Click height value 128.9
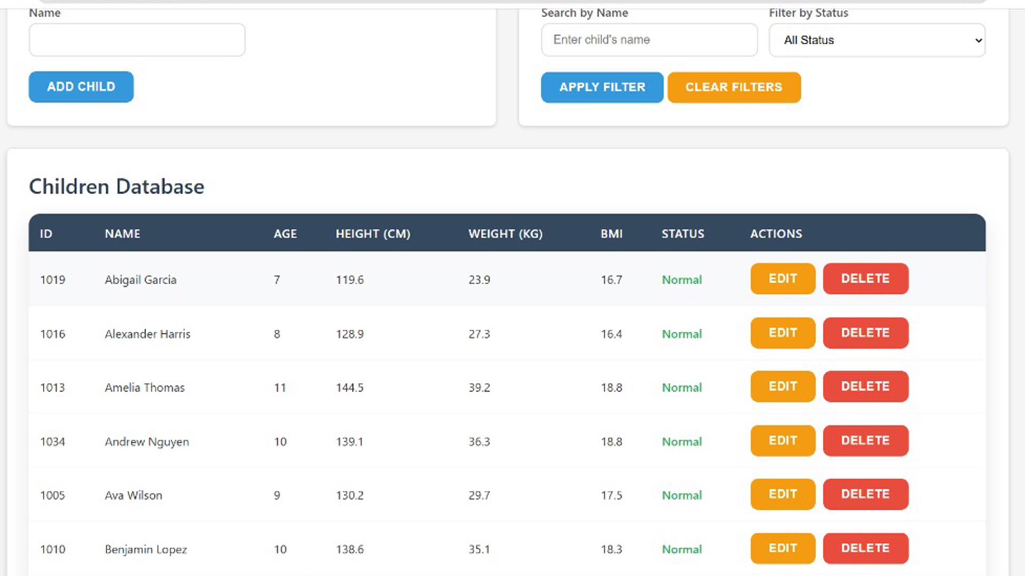 tap(350, 334)
